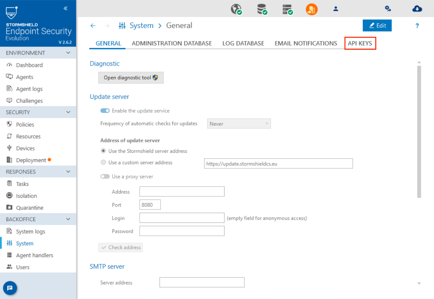The width and height of the screenshot is (434, 299).
Task: Collapse the ENVIRONMENT sidebar section
Action: coord(68,53)
